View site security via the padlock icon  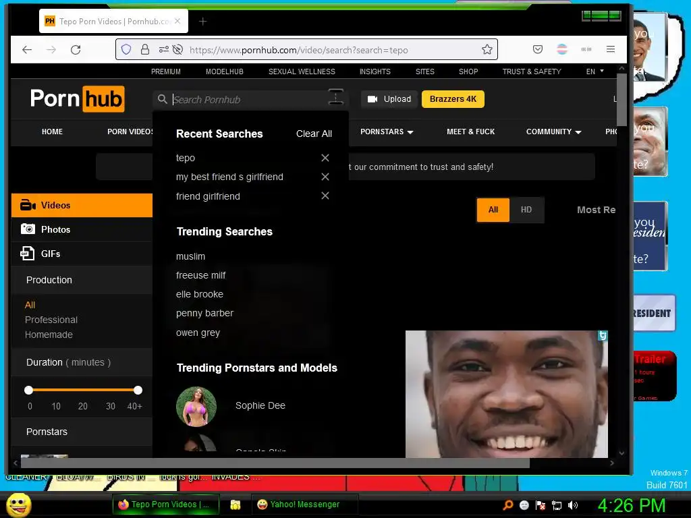145,49
